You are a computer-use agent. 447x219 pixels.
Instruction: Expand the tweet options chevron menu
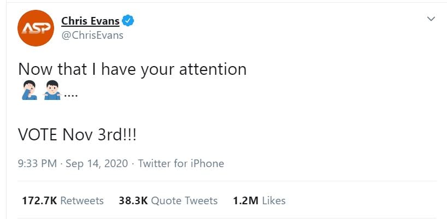431,19
